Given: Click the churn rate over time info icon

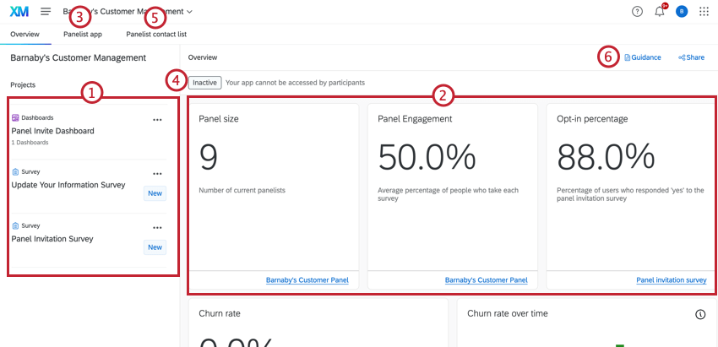Looking at the screenshot, I should pyautogui.click(x=700, y=314).
